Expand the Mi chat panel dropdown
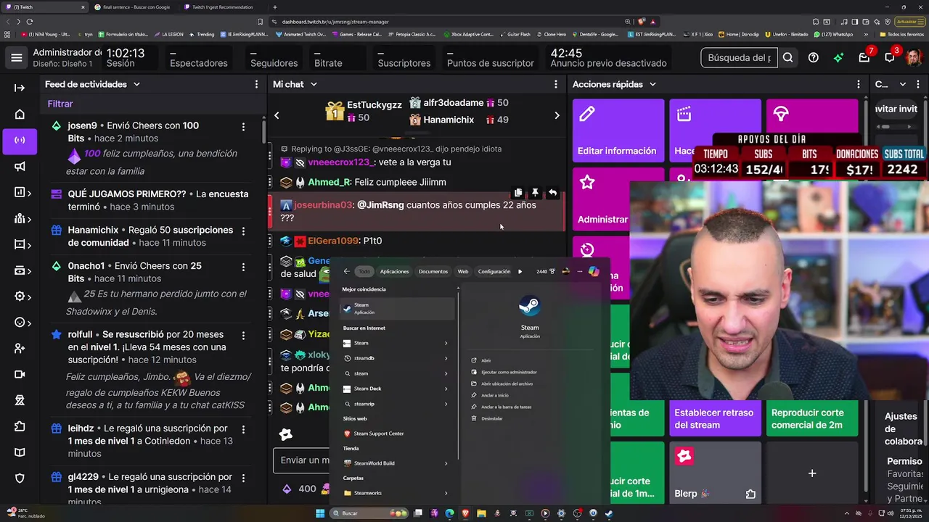 [x=314, y=84]
